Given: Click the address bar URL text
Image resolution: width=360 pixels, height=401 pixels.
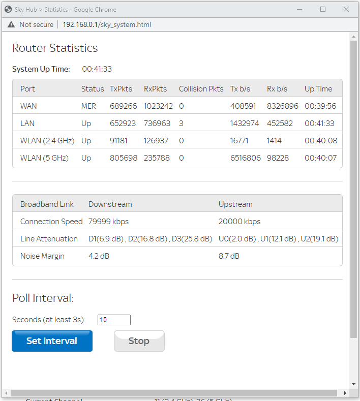Looking at the screenshot, I should [107, 24].
